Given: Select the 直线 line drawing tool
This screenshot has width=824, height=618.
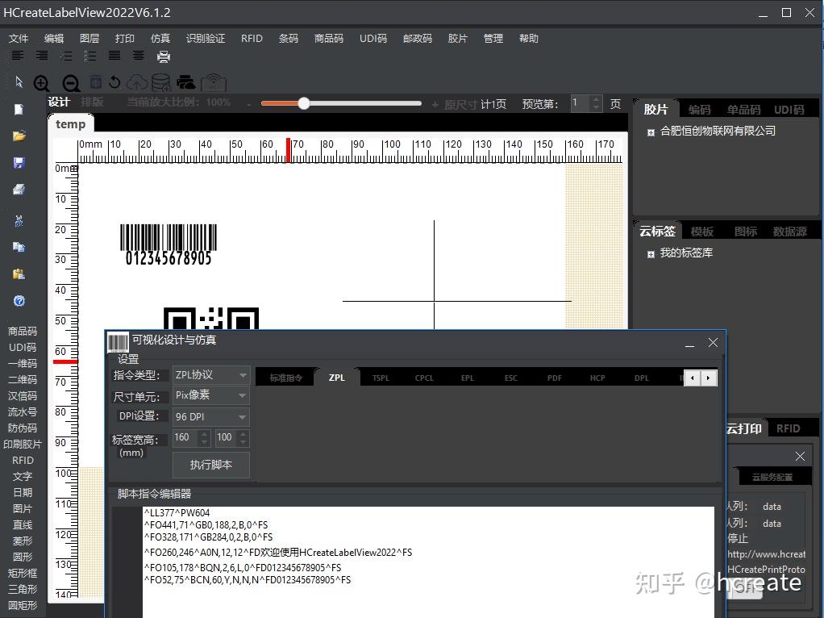Looking at the screenshot, I should click(x=23, y=524).
